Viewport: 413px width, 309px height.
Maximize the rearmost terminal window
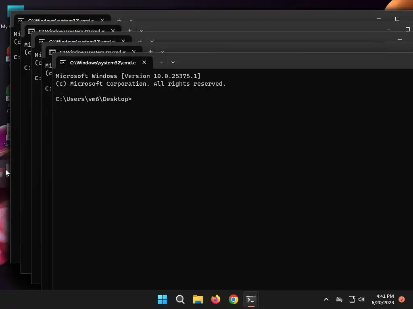coord(397,19)
